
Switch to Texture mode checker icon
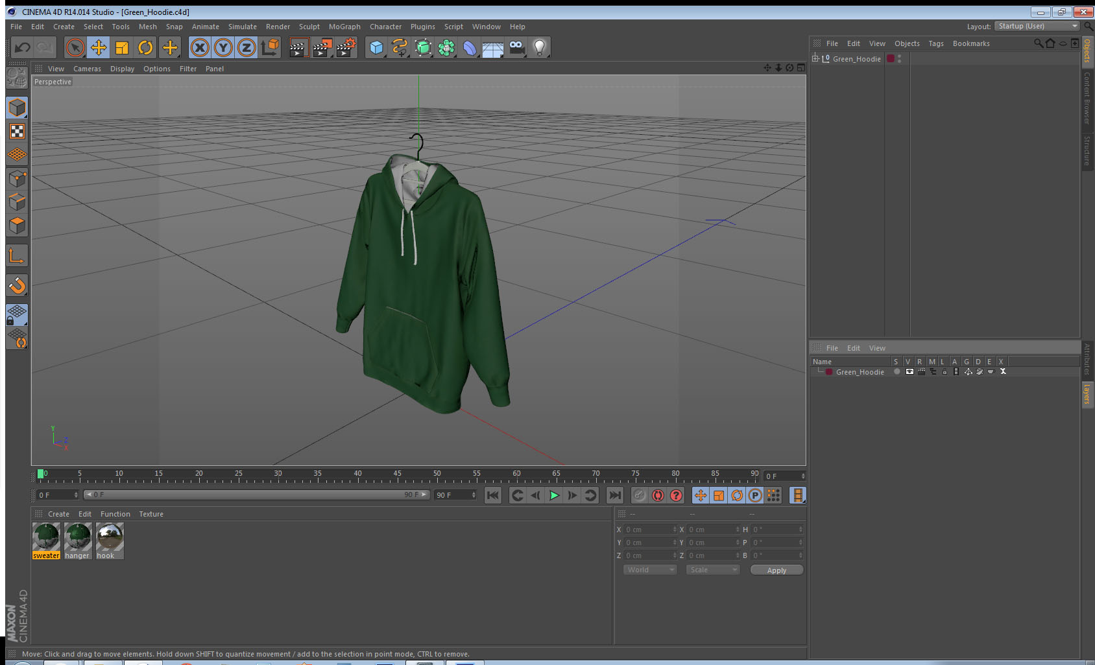click(x=17, y=132)
